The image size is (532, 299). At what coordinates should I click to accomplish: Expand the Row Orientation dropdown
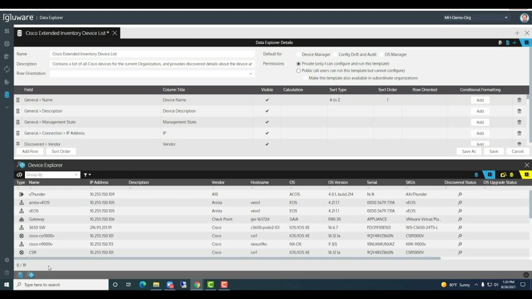point(249,73)
